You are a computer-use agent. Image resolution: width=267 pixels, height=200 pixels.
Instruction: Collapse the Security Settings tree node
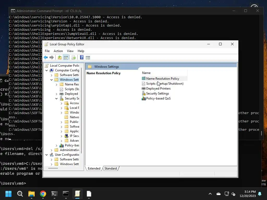(x=56, y=98)
